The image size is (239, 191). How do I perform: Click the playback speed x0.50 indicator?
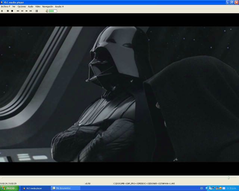pyautogui.click(x=88, y=184)
